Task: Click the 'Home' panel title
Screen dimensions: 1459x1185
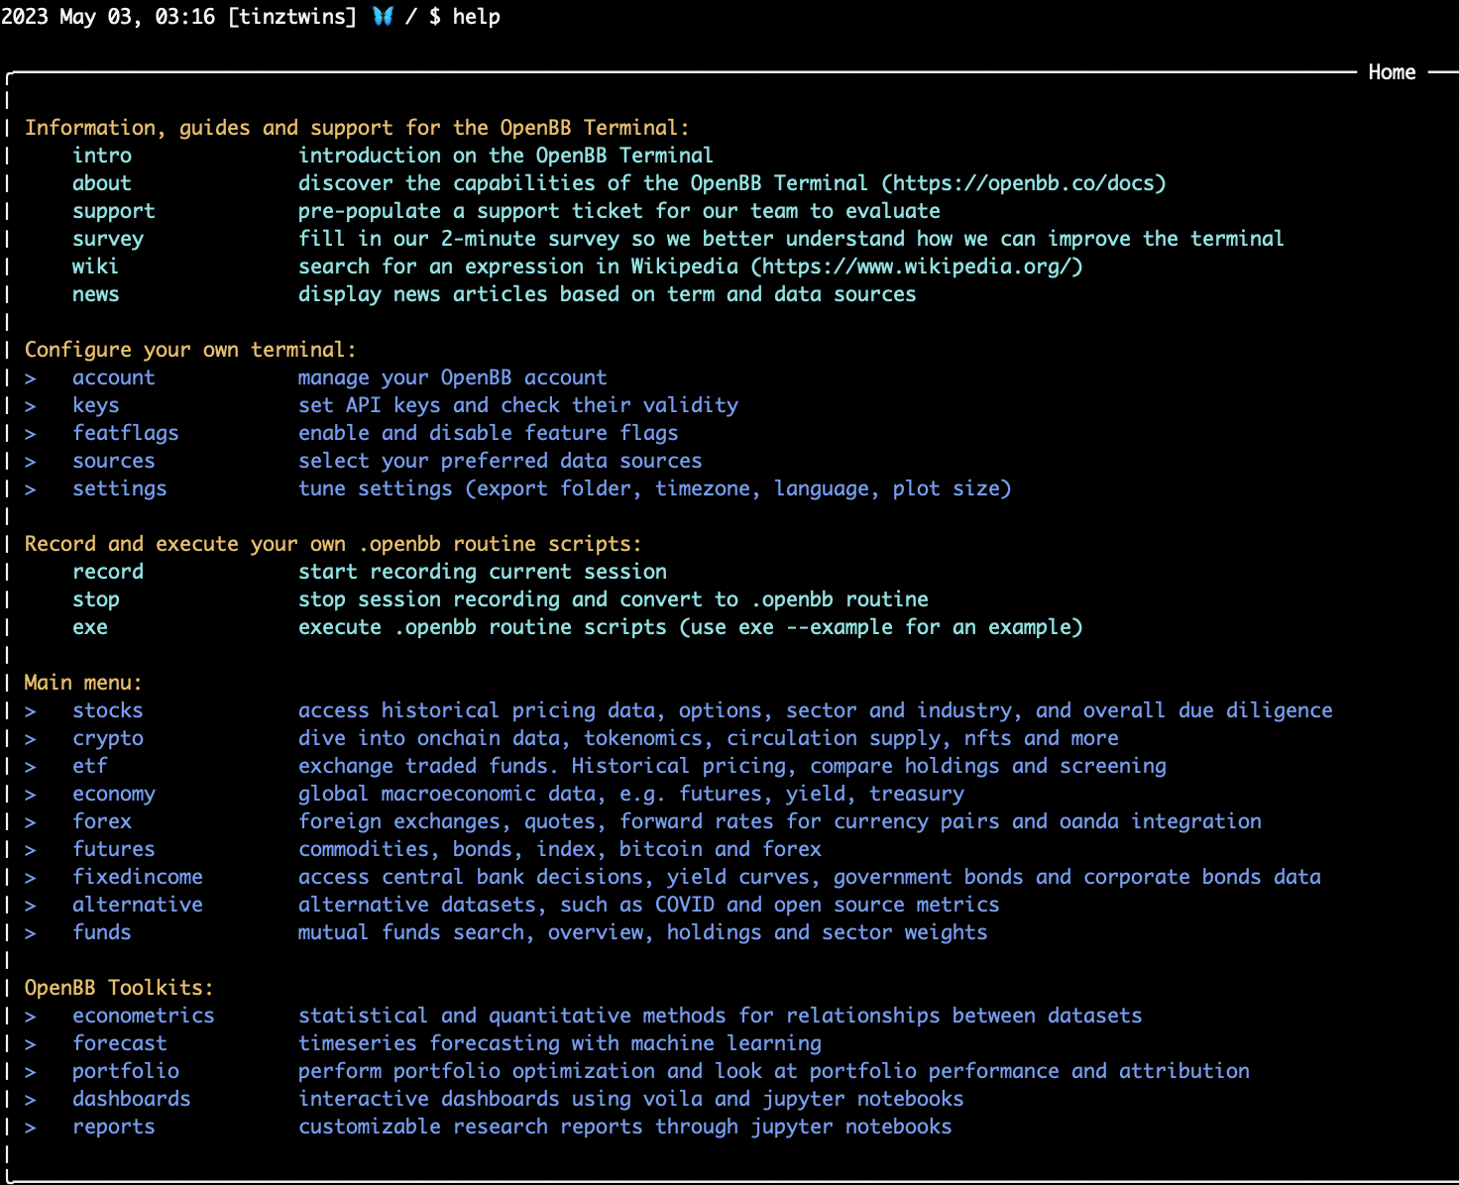Action: [x=1392, y=72]
